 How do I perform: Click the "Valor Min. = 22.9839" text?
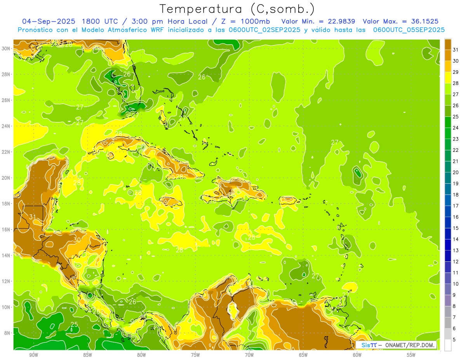click(x=318, y=21)
